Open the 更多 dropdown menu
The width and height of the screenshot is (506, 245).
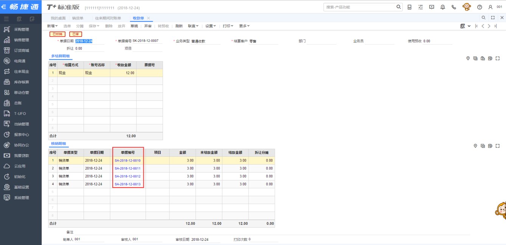(x=244, y=26)
